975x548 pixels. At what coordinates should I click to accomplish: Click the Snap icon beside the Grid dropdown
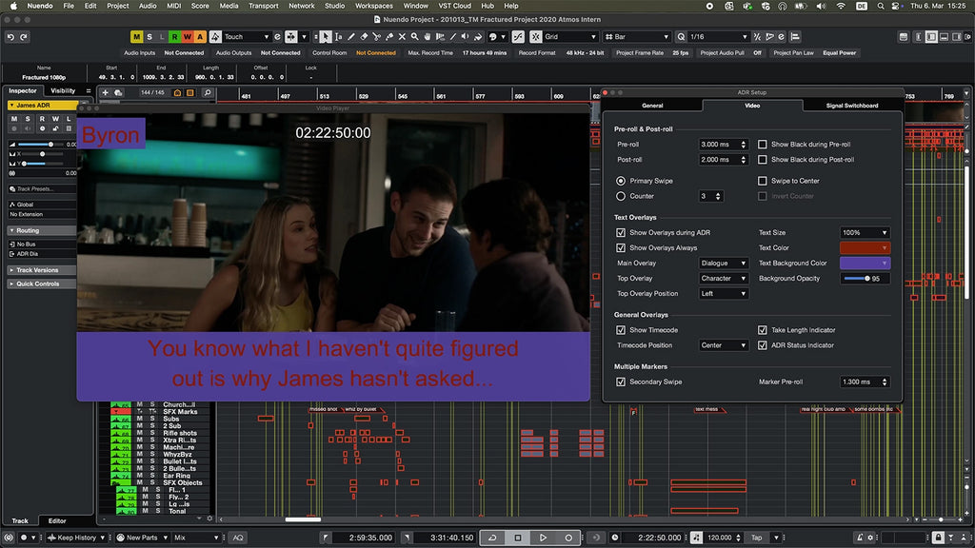(x=535, y=37)
